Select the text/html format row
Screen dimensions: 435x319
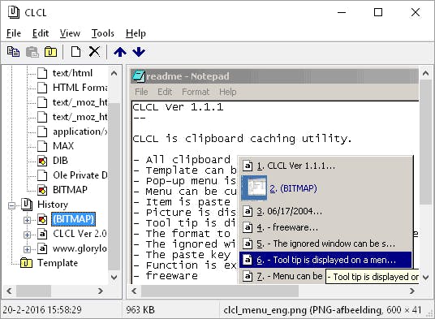pyautogui.click(x=72, y=73)
